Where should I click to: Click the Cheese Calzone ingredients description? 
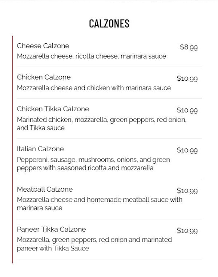(91, 56)
